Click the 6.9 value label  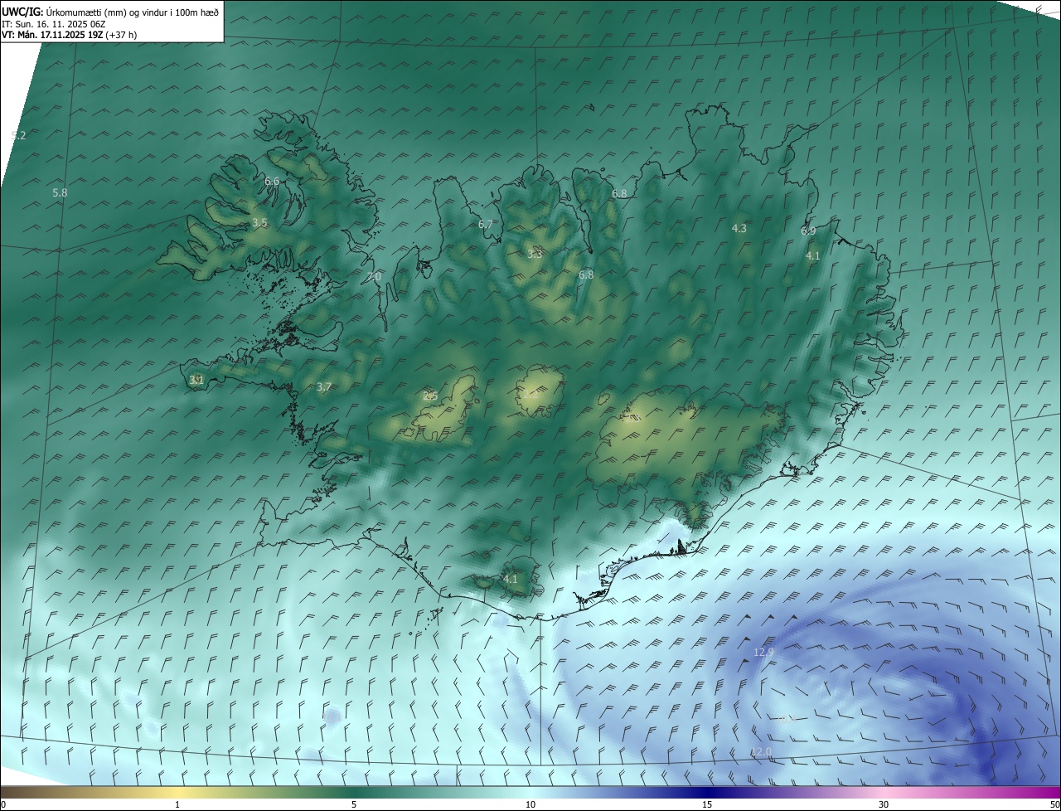click(808, 231)
